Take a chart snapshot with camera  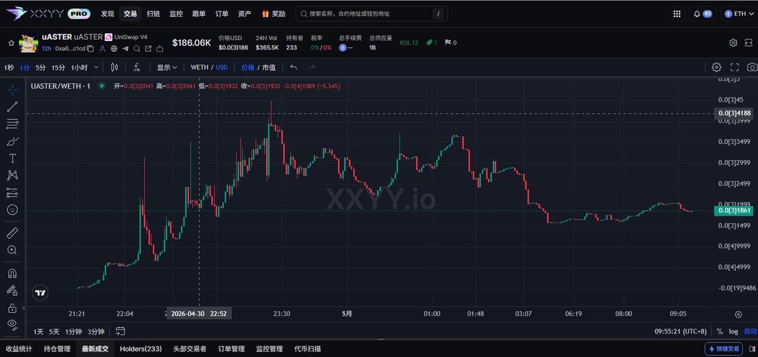(752, 67)
